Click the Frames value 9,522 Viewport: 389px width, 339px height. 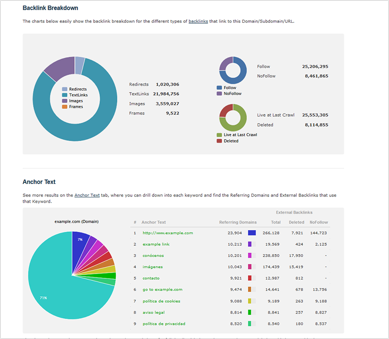tap(172, 113)
